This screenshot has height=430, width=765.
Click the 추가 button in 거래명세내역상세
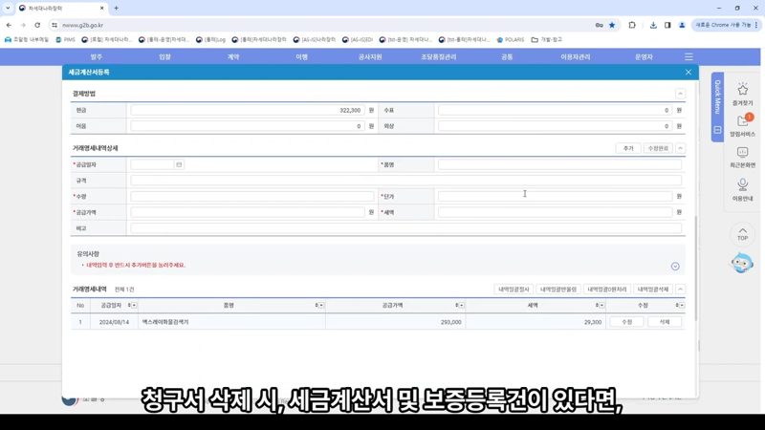[628, 148]
